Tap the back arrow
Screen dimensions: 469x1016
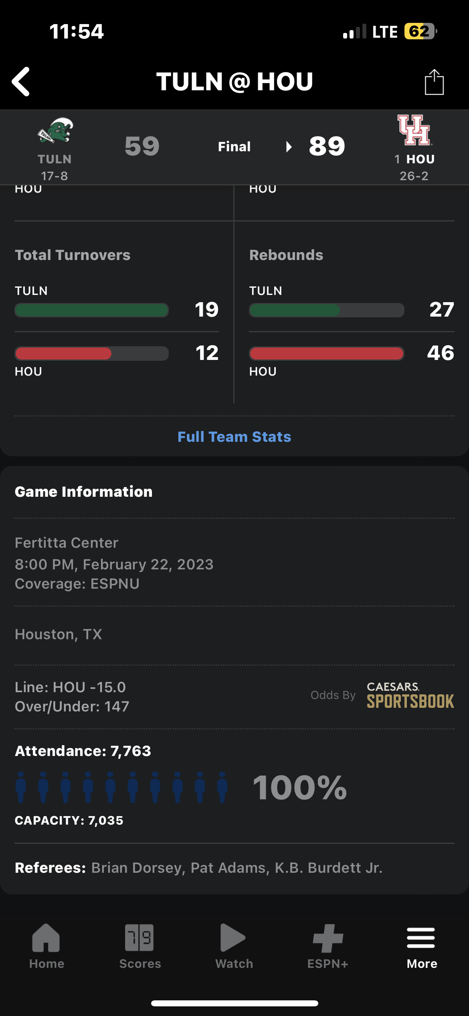pos(21,81)
